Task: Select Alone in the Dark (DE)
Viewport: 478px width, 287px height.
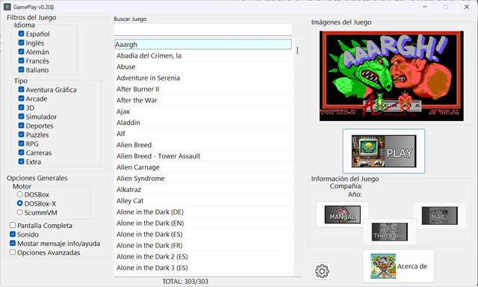Action: [203, 212]
